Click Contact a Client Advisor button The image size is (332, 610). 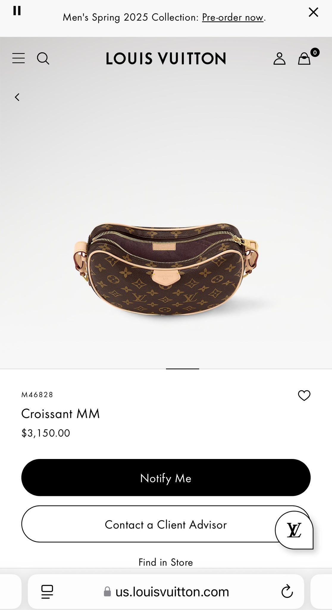pyautogui.click(x=166, y=524)
